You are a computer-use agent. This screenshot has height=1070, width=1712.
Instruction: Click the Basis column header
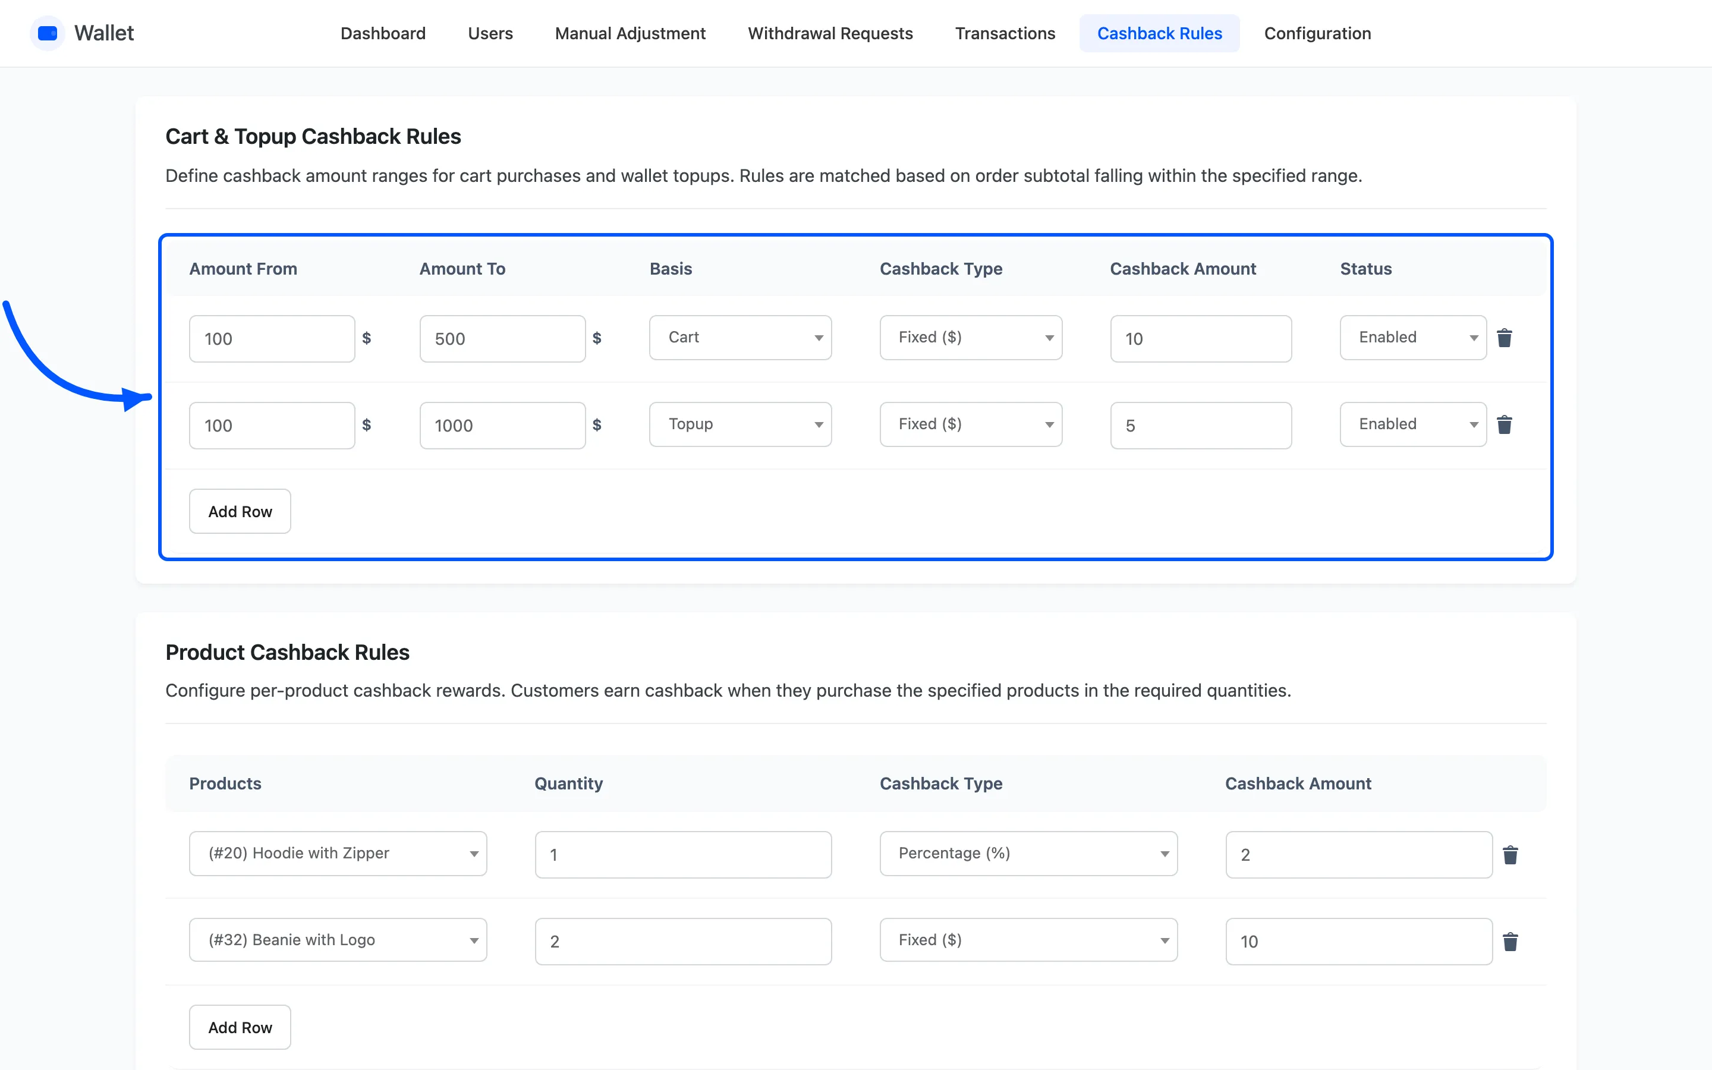pos(671,269)
